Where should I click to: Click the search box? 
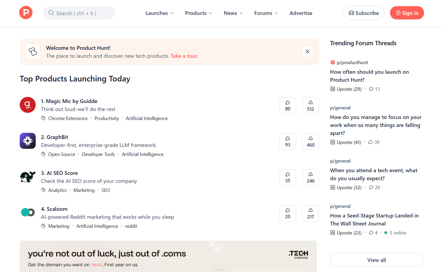pyautogui.click(x=79, y=13)
